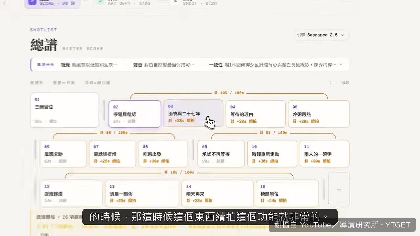This screenshot has height=236, width=420.
Task: Click the 續拍 chain icon on card 05
Action: click(295, 121)
